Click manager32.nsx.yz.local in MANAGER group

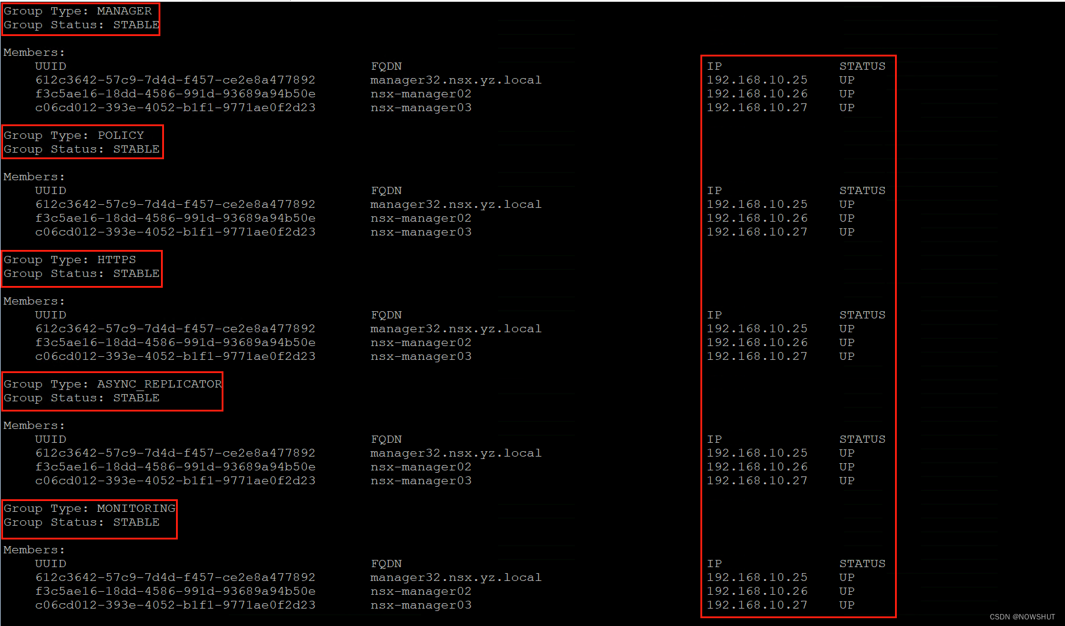click(456, 80)
